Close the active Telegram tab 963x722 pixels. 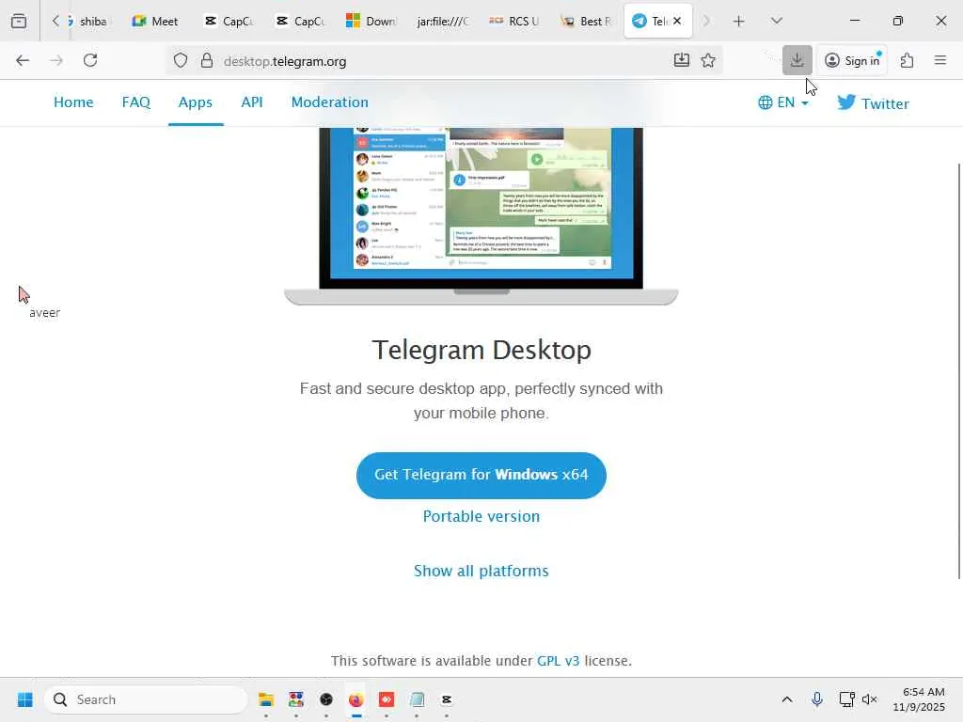(x=677, y=21)
